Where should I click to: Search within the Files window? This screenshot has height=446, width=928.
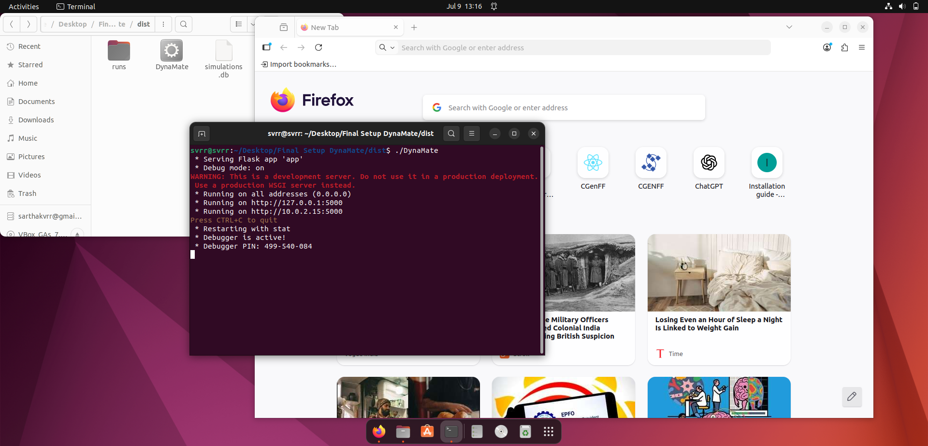184,24
